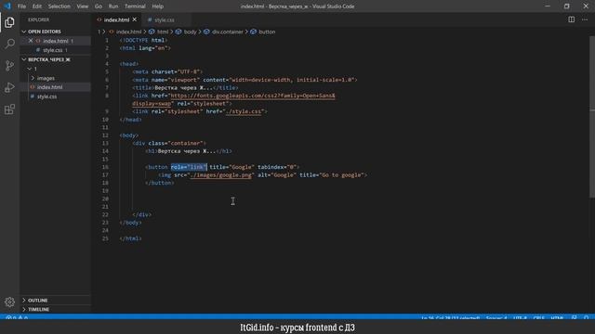
Task: Click the vertical scrollbar in the editor
Action: click(592, 117)
